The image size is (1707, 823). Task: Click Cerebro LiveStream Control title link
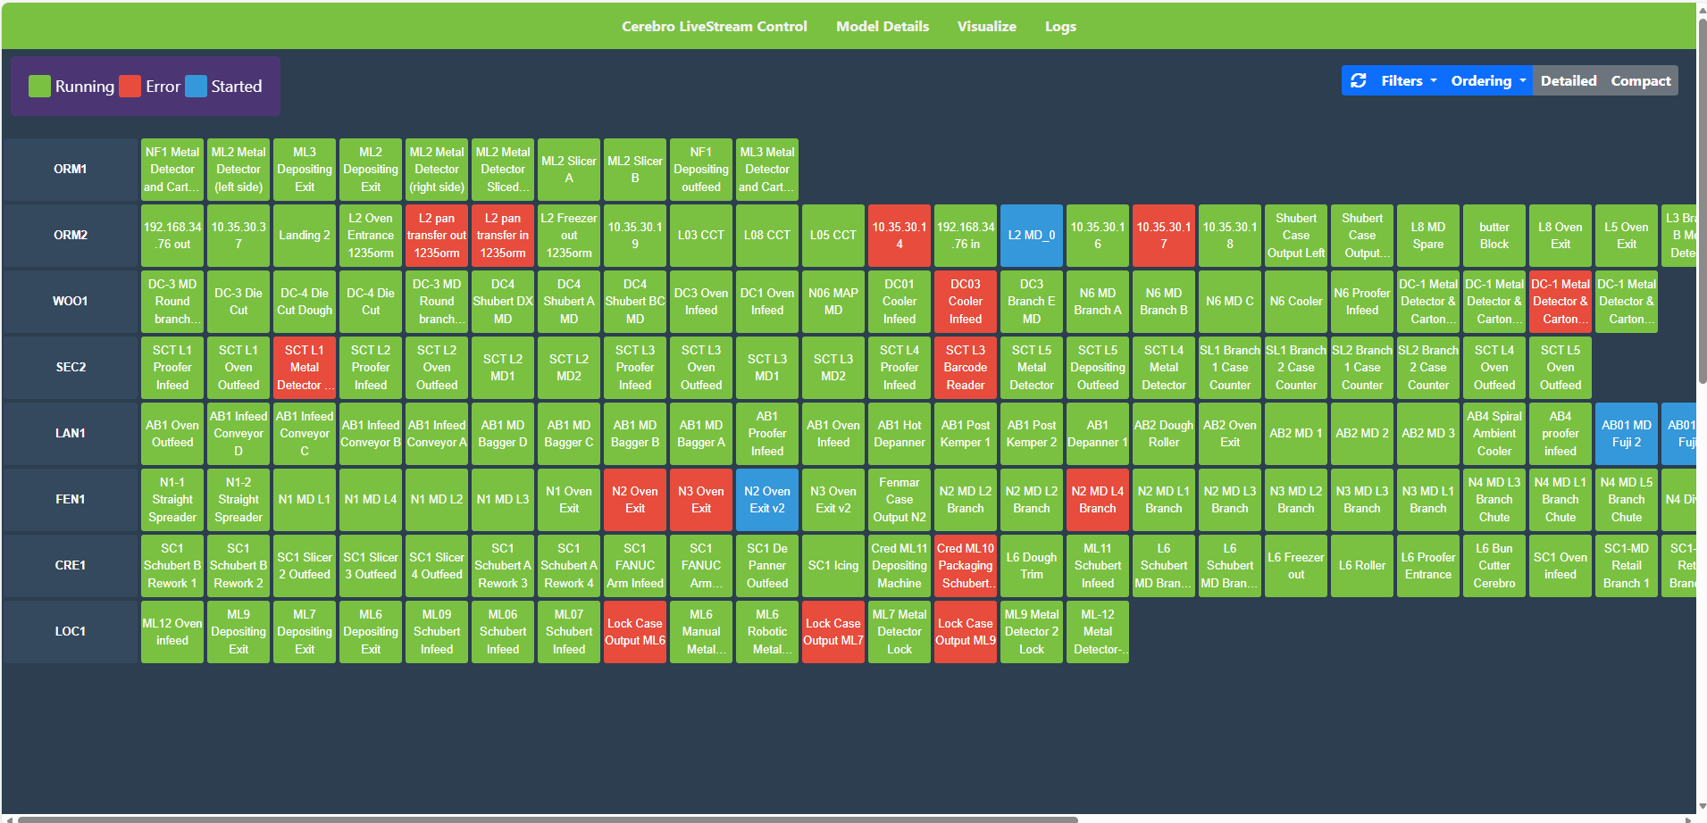tap(714, 27)
